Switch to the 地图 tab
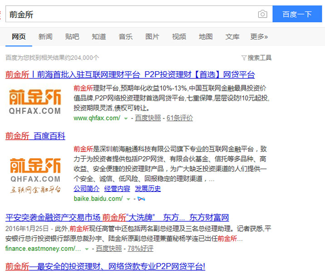 coord(206,37)
